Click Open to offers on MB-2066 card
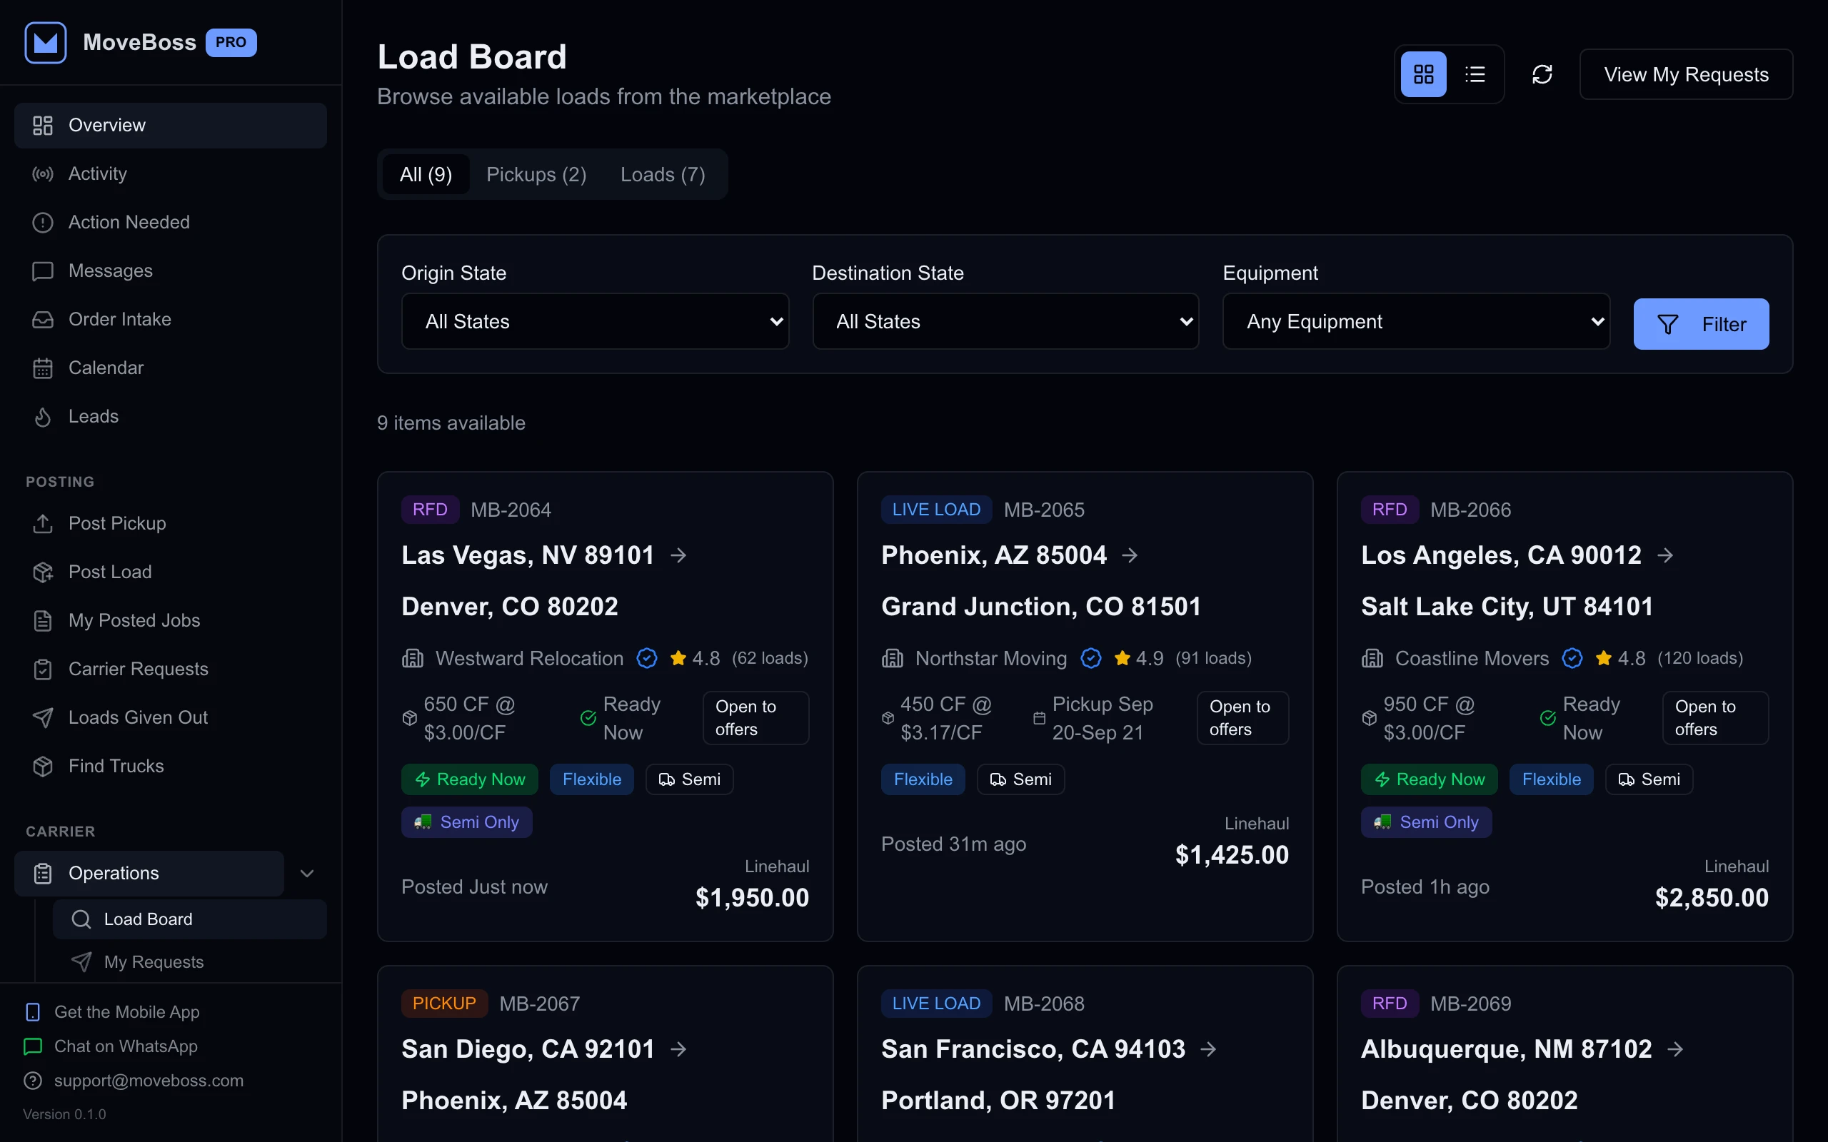The image size is (1828, 1142). [1714, 717]
